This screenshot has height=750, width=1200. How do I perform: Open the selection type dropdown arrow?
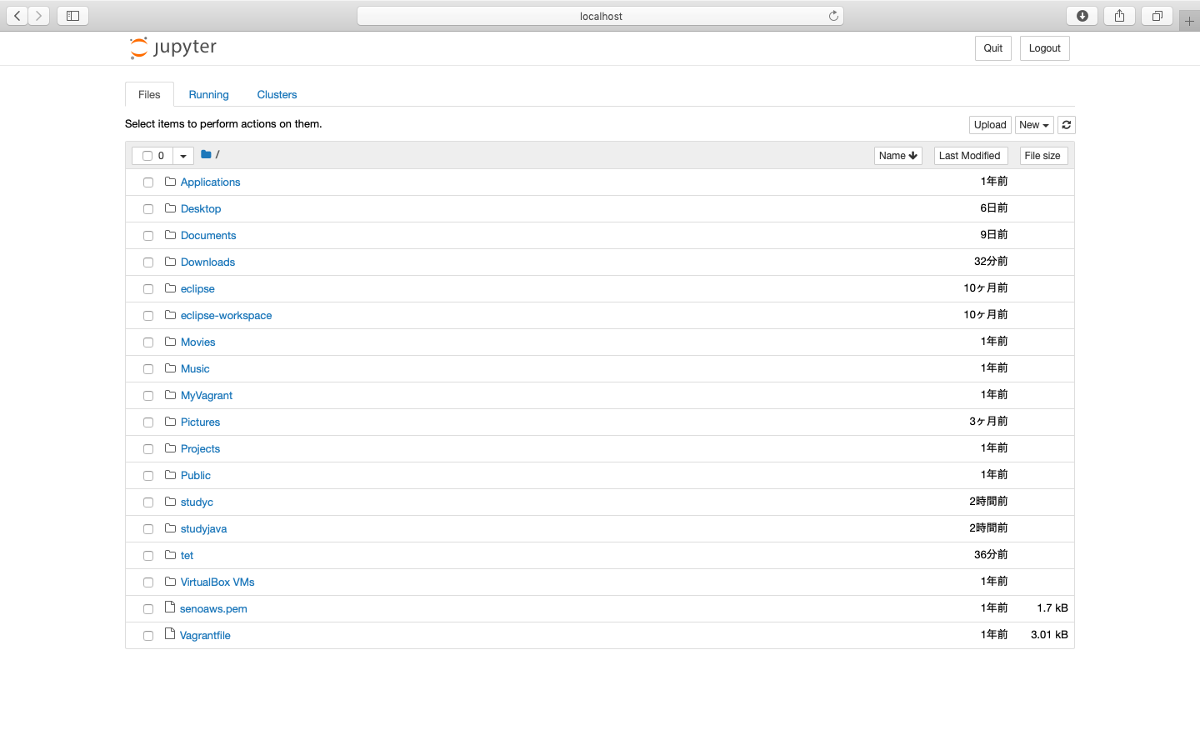click(x=183, y=156)
